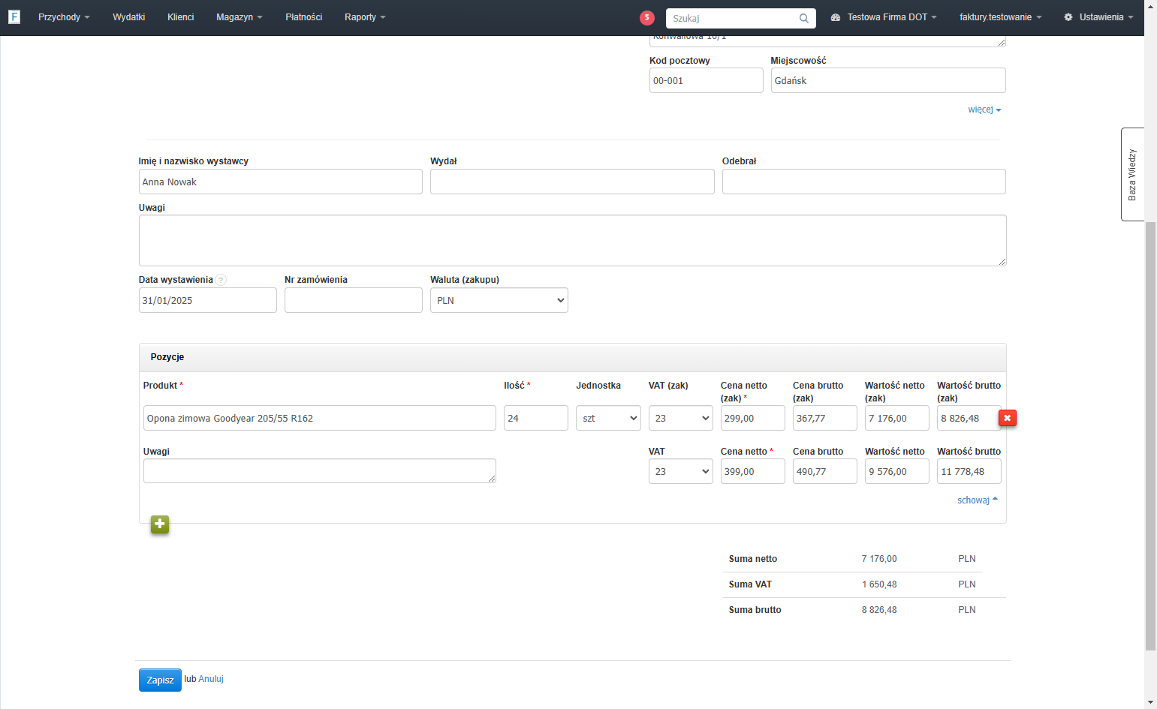Click Cena netto (zak) field 299,00

click(x=753, y=418)
